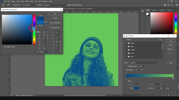
Task: Click the hue slider in Color Picker
Action: click(34, 30)
